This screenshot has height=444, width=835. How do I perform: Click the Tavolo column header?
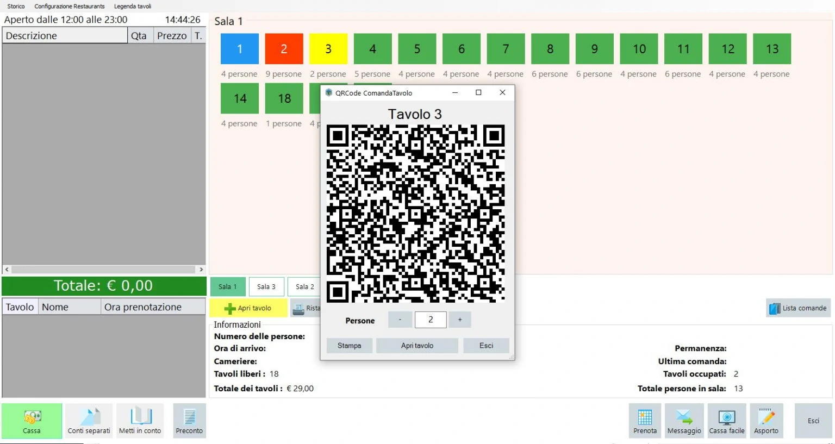[20, 307]
